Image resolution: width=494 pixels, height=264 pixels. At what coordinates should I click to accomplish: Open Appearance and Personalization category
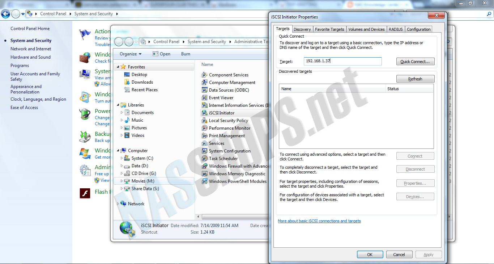pos(26,89)
